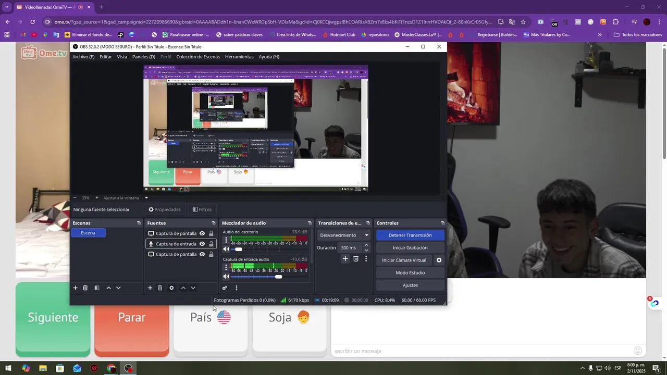
Task: Undock the Escenas panel via its float icon
Action: (x=139, y=223)
